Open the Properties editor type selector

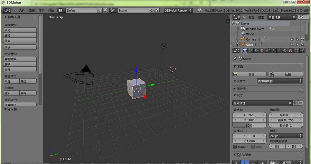(236, 51)
